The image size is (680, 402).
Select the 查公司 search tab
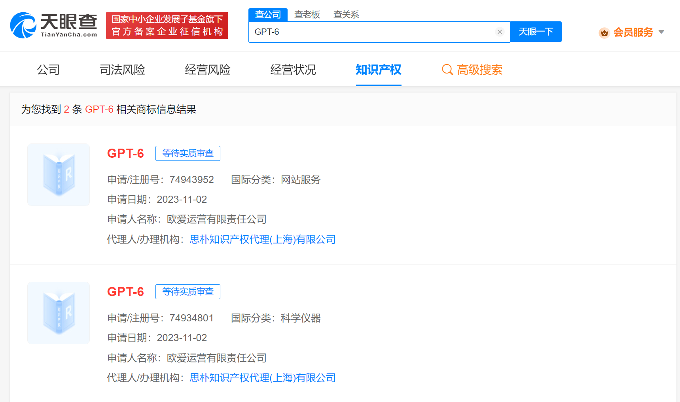268,15
